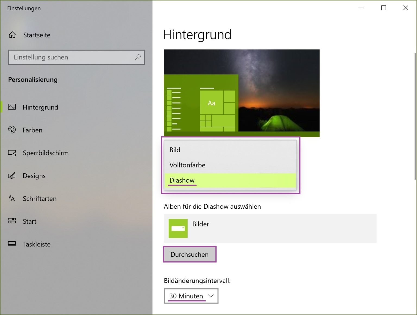
Task: Switch to the Farben settings page
Action: 32,130
